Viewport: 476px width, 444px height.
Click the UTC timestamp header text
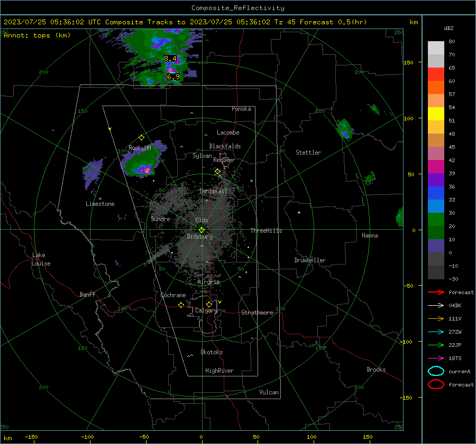(x=185, y=22)
